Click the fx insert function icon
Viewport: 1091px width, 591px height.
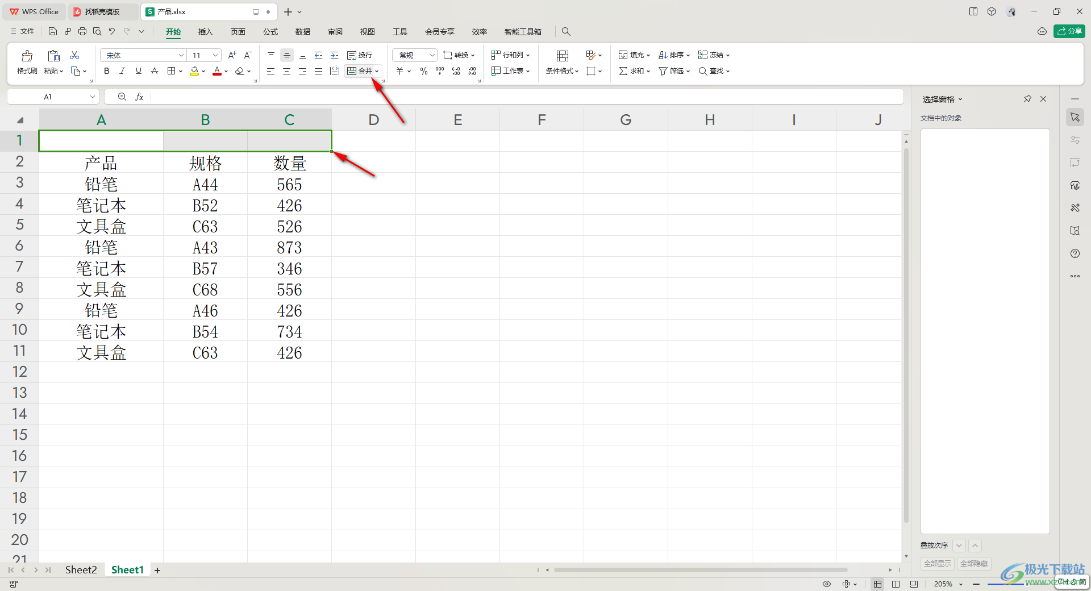pyautogui.click(x=139, y=97)
